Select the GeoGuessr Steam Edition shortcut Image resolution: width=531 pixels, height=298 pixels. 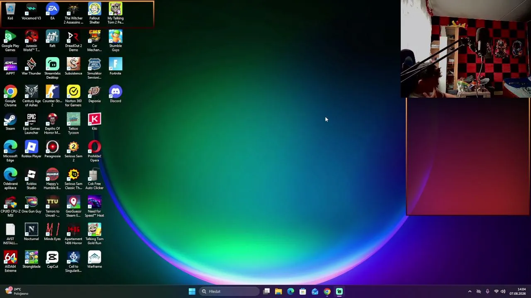click(73, 207)
